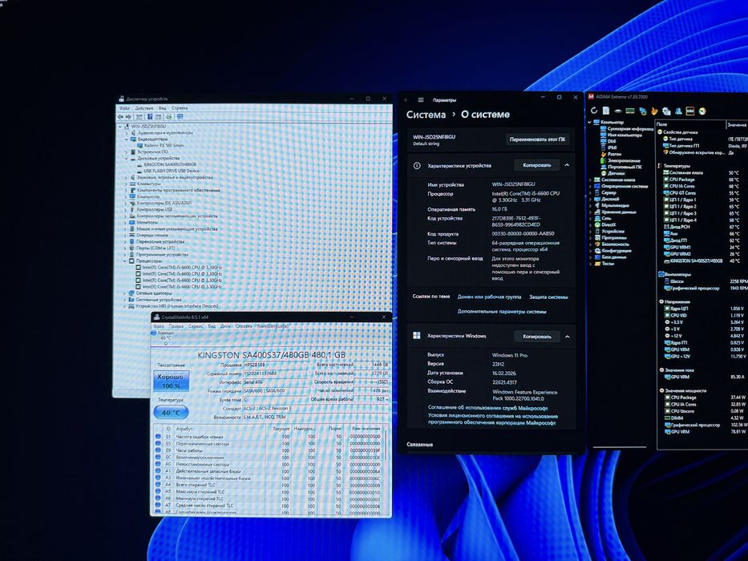748x561 pixels.
Task: Collapse the Дисковые устройства node in Device Manager
Action: point(126,158)
